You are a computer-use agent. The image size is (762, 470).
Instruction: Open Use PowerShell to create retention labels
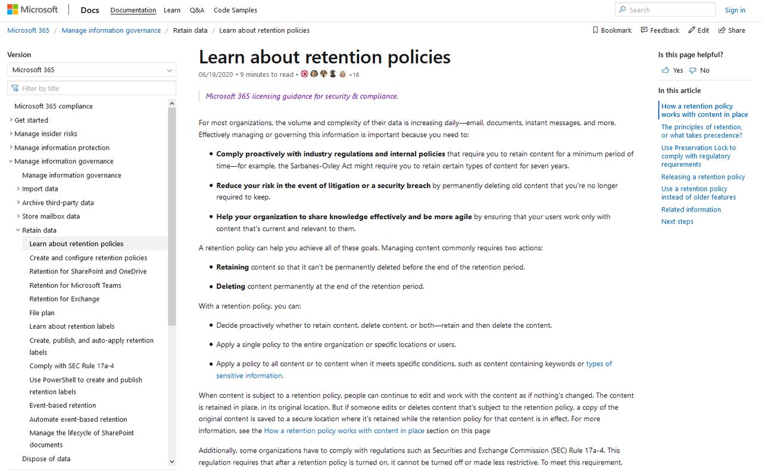point(86,385)
